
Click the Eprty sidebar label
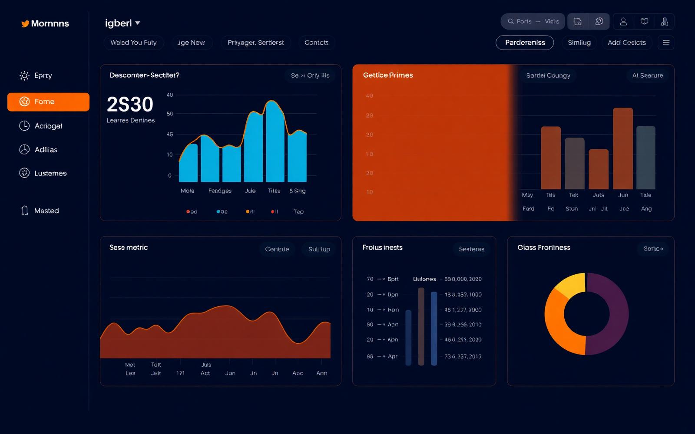43,76
